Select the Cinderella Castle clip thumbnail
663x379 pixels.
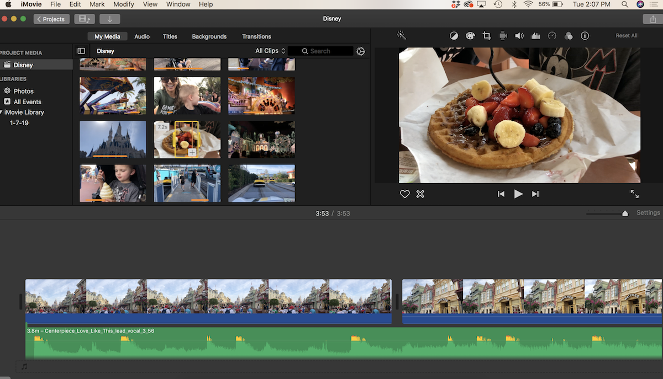coord(113,140)
